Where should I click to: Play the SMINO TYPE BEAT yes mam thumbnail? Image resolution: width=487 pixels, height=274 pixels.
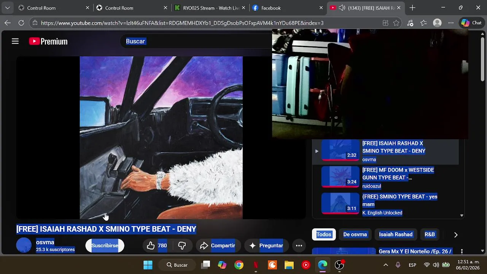pos(340,204)
